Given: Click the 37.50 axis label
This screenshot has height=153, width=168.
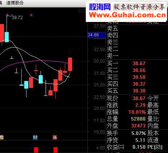Looking at the screenshot, I should (99, 26).
